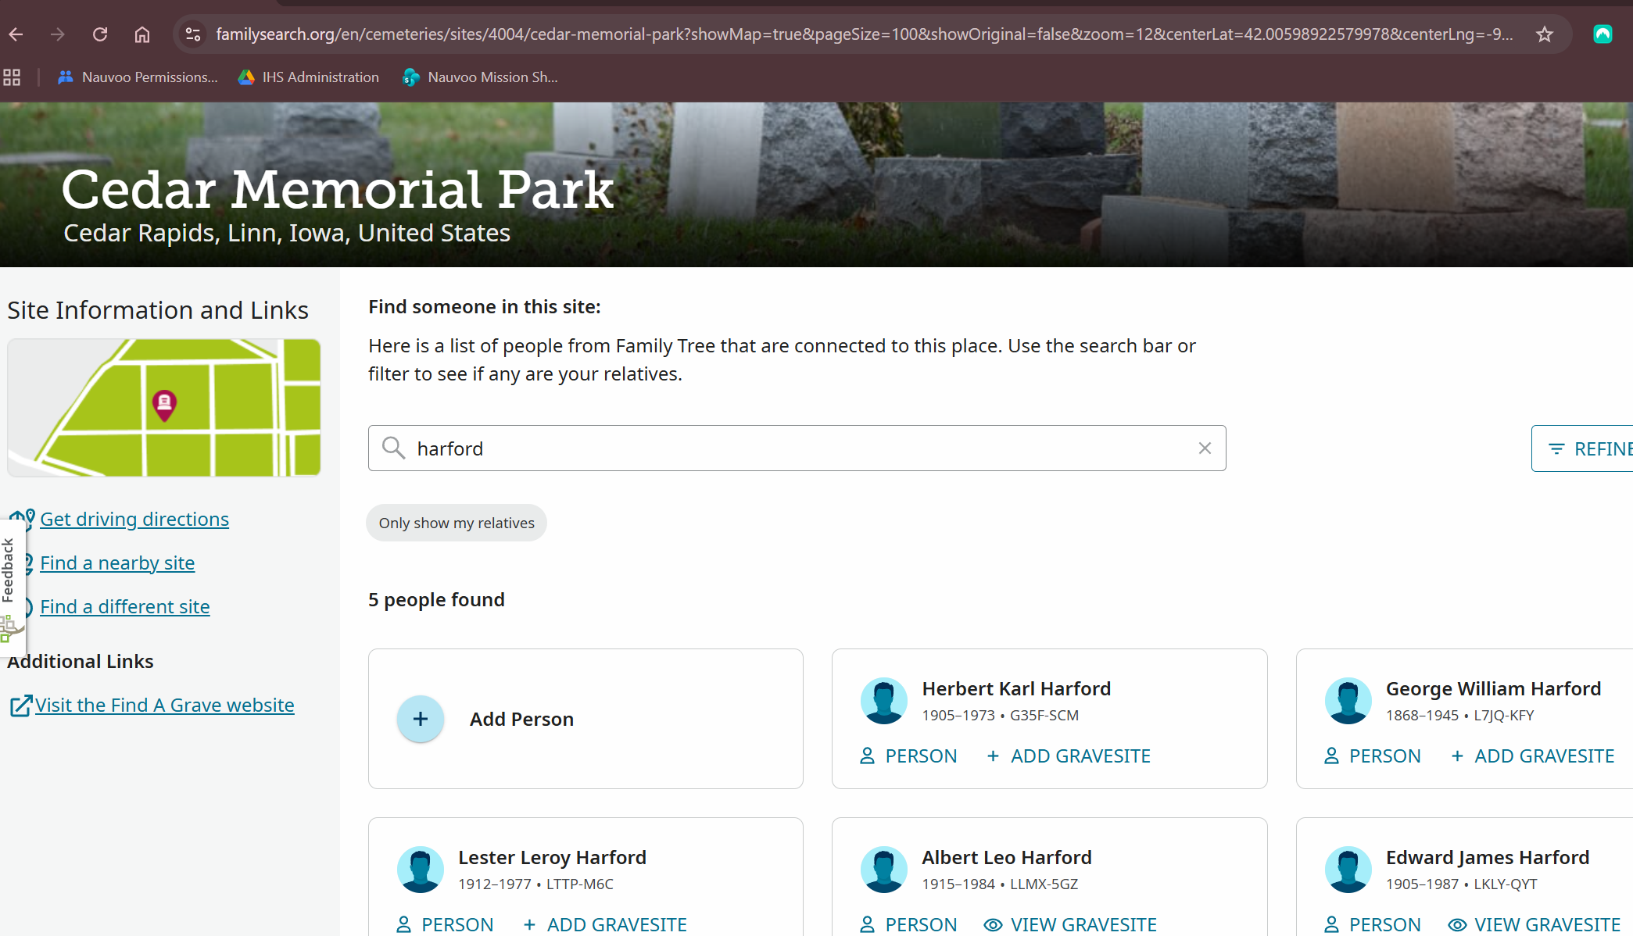Image resolution: width=1633 pixels, height=936 pixels.
Task: Click the cemetery pin marker on map
Action: 164,405
